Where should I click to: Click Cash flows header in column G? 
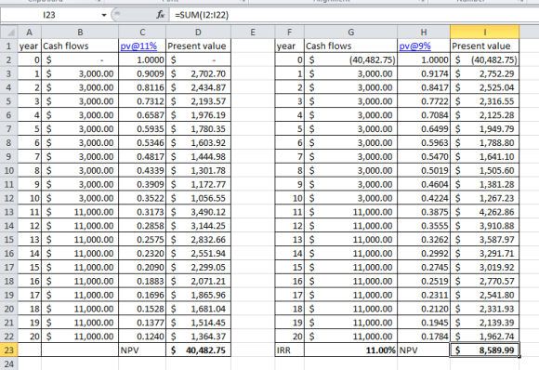tap(350, 46)
